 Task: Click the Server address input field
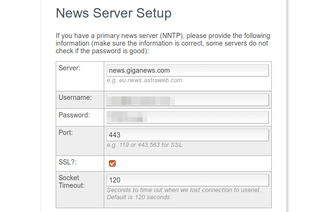click(x=188, y=70)
